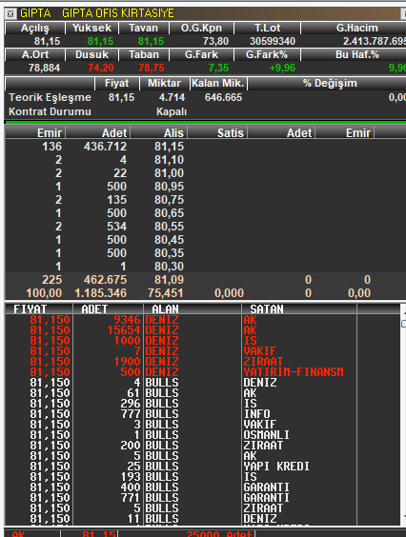Click the Dusuk header
Viewport: 406px width, 537px height.
pyautogui.click(x=91, y=54)
